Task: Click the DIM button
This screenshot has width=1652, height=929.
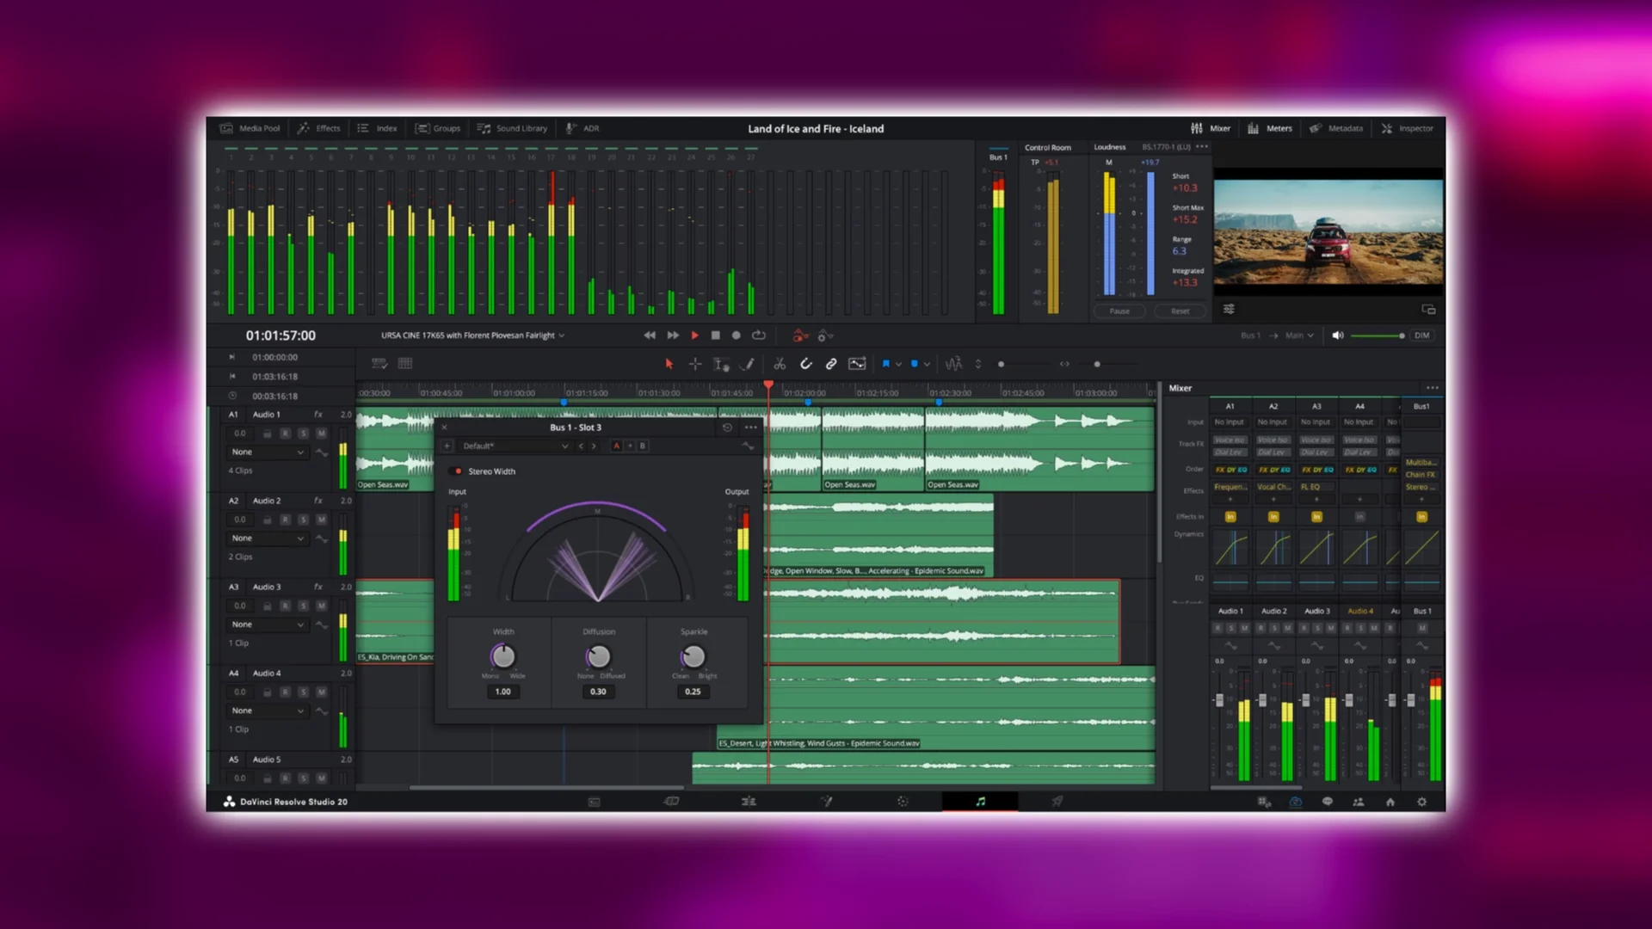Action: pyautogui.click(x=1421, y=335)
